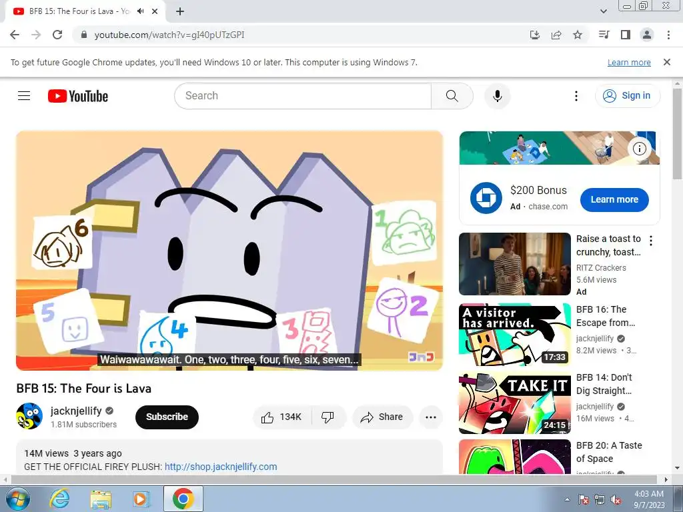Image resolution: width=683 pixels, height=512 pixels.
Task: Like the video with thumbs up
Action: click(282, 417)
